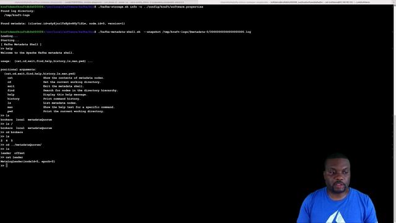
Task: Place cursor at the blinking terminal prompt cursor
Action: coord(7,165)
